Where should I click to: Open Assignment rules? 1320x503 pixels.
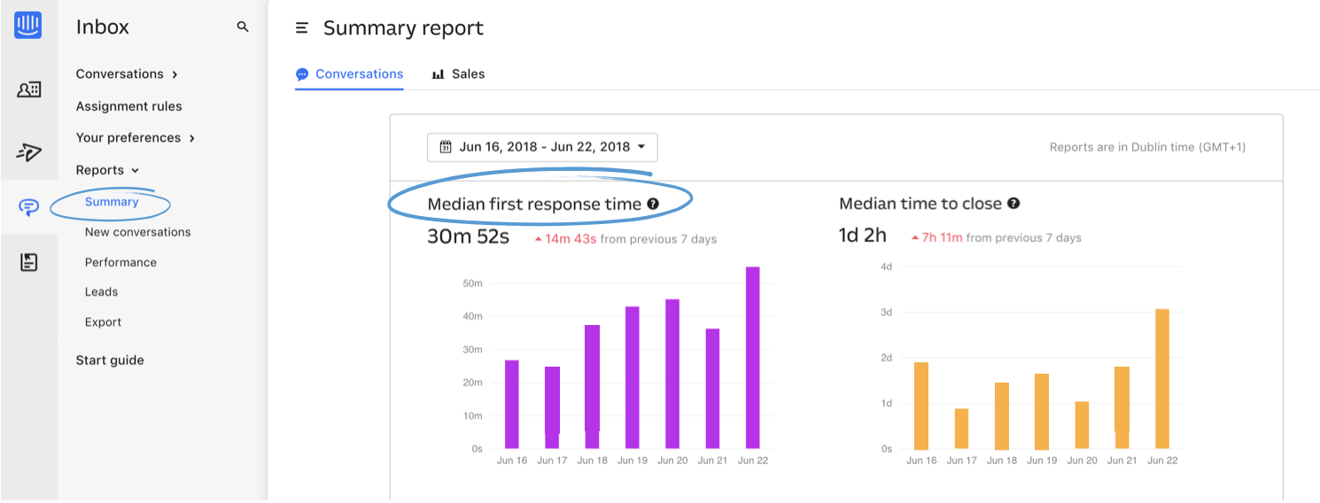(128, 106)
